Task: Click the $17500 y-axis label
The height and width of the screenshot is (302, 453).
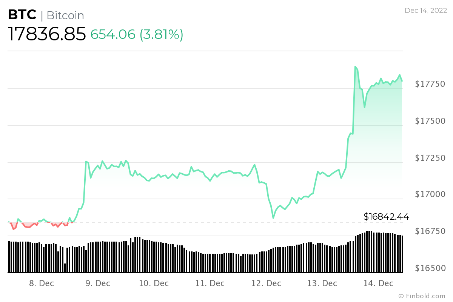Action: tap(430, 121)
